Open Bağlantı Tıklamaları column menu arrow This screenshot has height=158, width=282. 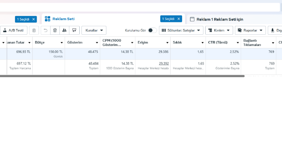point(273,43)
